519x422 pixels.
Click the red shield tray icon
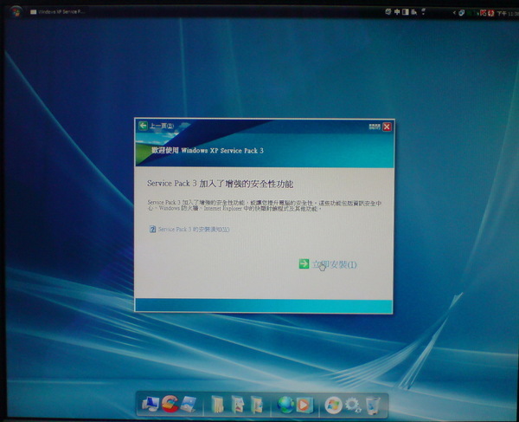[x=490, y=13]
